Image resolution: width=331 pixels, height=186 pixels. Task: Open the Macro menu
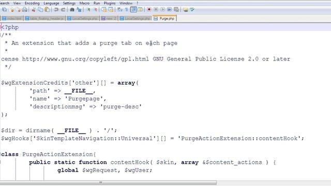[84, 4]
